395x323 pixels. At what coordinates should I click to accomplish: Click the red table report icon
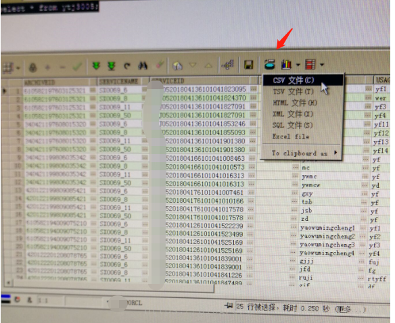(x=310, y=64)
